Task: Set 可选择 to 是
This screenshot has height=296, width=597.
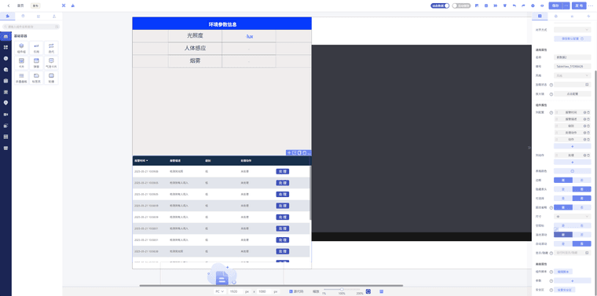Action: pyautogui.click(x=563, y=198)
